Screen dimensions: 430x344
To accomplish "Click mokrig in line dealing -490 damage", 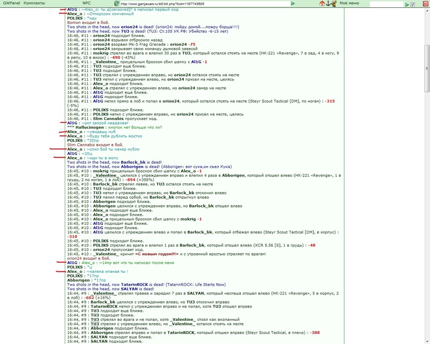I will pyautogui.click(x=101, y=53).
